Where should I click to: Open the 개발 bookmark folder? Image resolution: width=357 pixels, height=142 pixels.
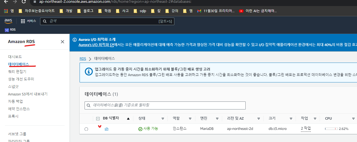tap(66, 11)
